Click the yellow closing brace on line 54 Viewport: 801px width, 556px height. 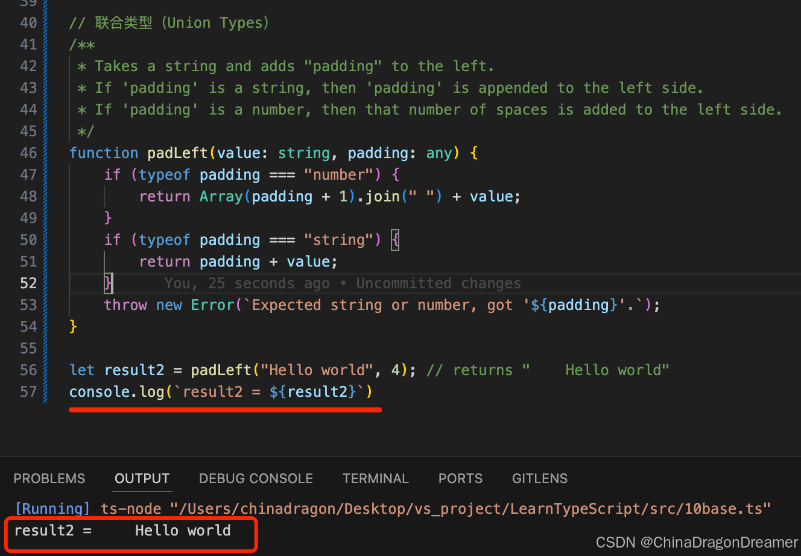click(73, 326)
